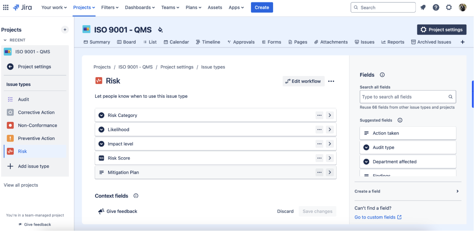Open the Projects dropdown in the navigation bar
The width and height of the screenshot is (476, 233).
point(84,7)
